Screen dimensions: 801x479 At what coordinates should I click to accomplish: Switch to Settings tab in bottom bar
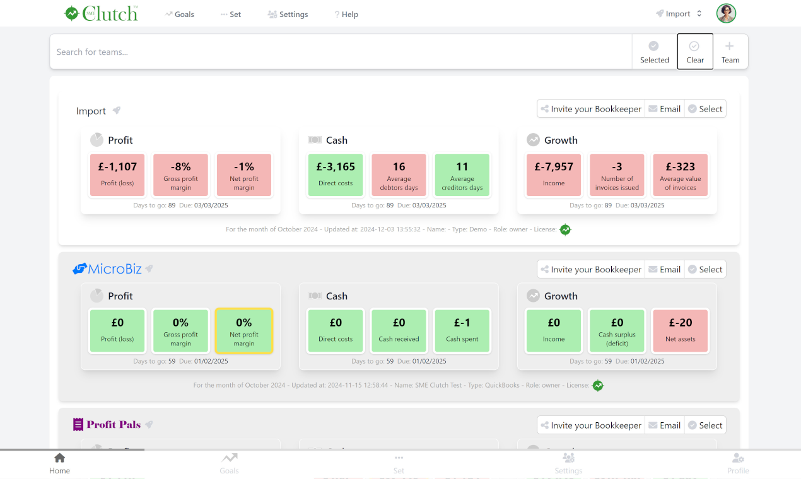click(x=568, y=464)
